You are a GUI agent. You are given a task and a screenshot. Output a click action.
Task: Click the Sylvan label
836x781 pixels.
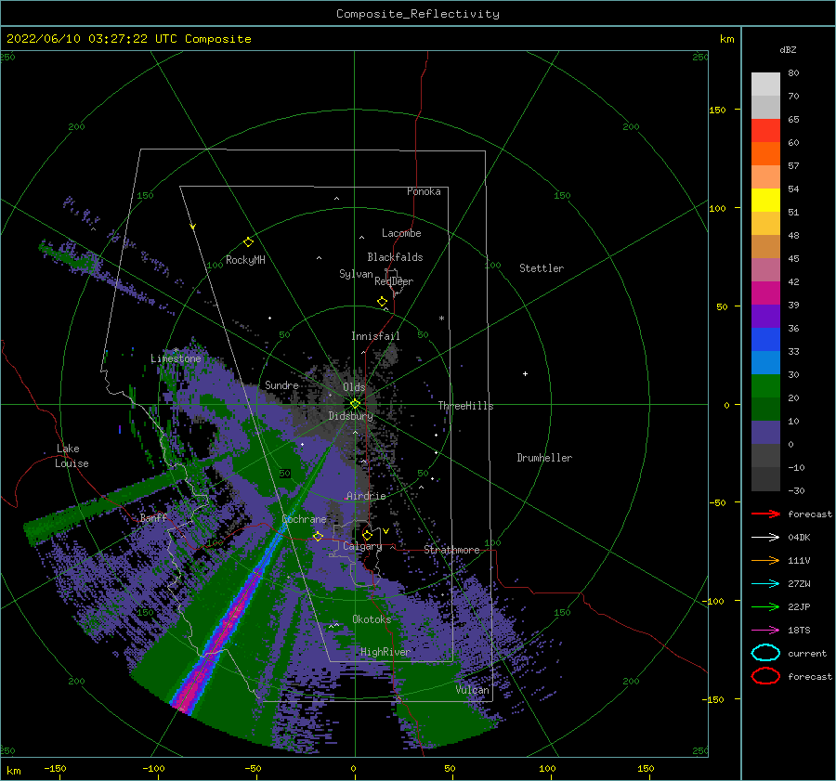(356, 274)
